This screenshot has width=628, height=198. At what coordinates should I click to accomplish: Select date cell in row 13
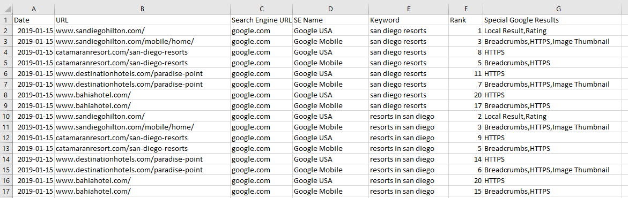(34, 148)
